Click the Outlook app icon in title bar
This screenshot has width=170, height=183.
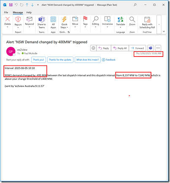5,5
